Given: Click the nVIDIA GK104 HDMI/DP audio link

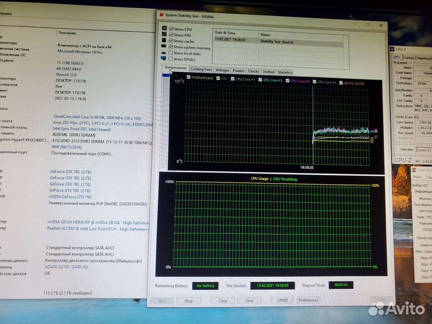Looking at the screenshot, I should pyautogui.click(x=98, y=223).
